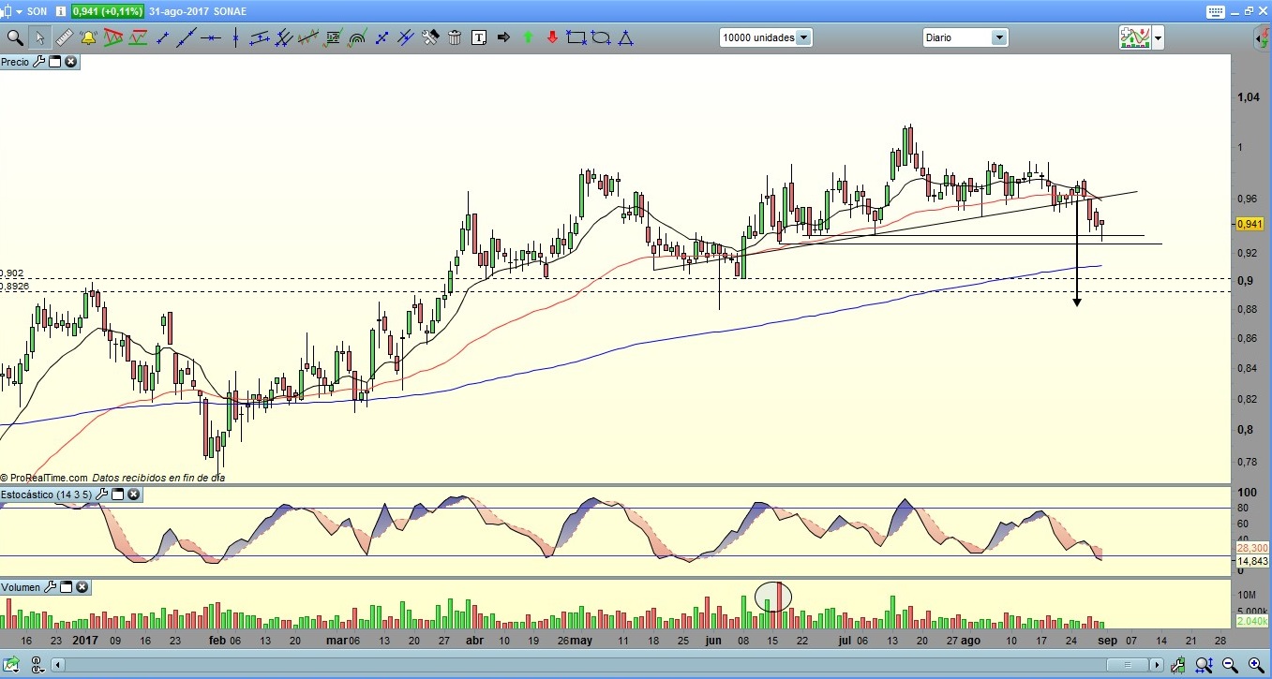The image size is (1272, 679).
Task: Select the horizontal line drawing tool
Action: click(210, 37)
